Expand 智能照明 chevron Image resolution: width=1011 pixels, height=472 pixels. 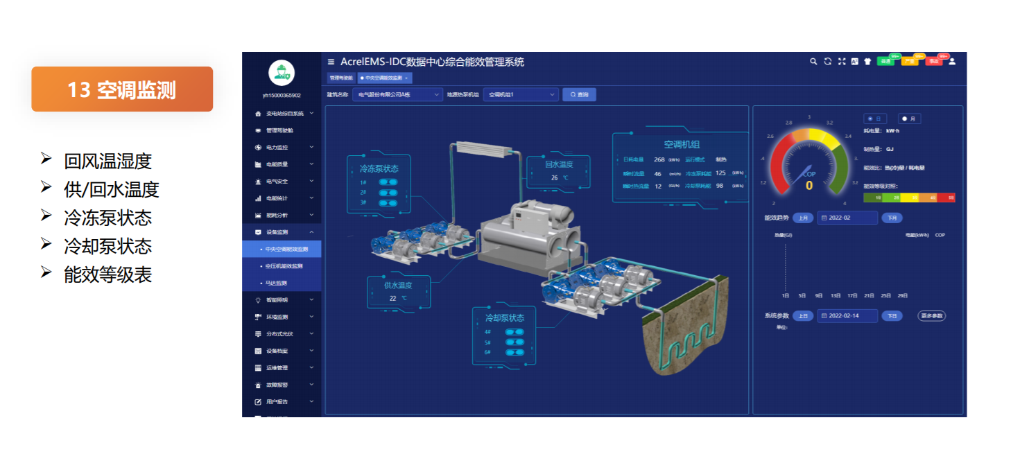(311, 300)
